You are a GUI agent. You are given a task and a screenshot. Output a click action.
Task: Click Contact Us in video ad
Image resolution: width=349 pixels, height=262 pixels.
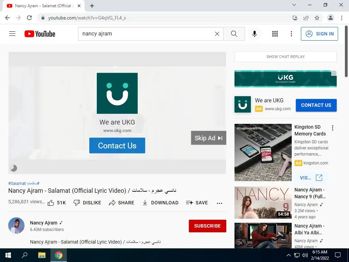(x=117, y=145)
